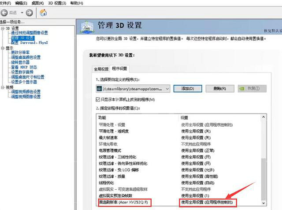The width and height of the screenshot is (282, 210).
Task: Click the 删除(R) button
Action: click(220, 89)
